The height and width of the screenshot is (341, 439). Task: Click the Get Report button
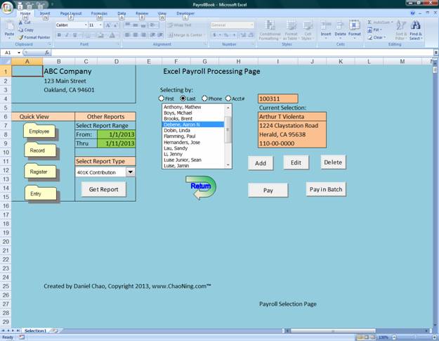tap(103, 189)
